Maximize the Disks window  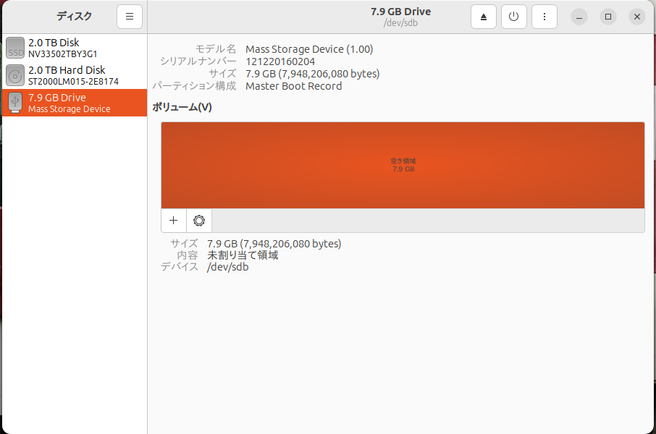[x=608, y=17]
